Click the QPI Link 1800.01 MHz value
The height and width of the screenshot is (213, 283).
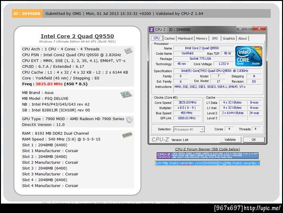(187, 118)
